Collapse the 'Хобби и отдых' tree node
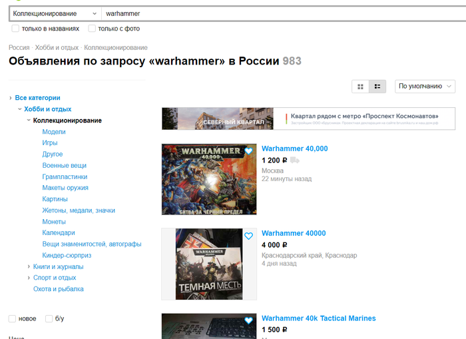 [19, 109]
